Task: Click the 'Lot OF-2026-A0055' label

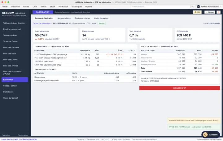Action: (x=212, y=23)
